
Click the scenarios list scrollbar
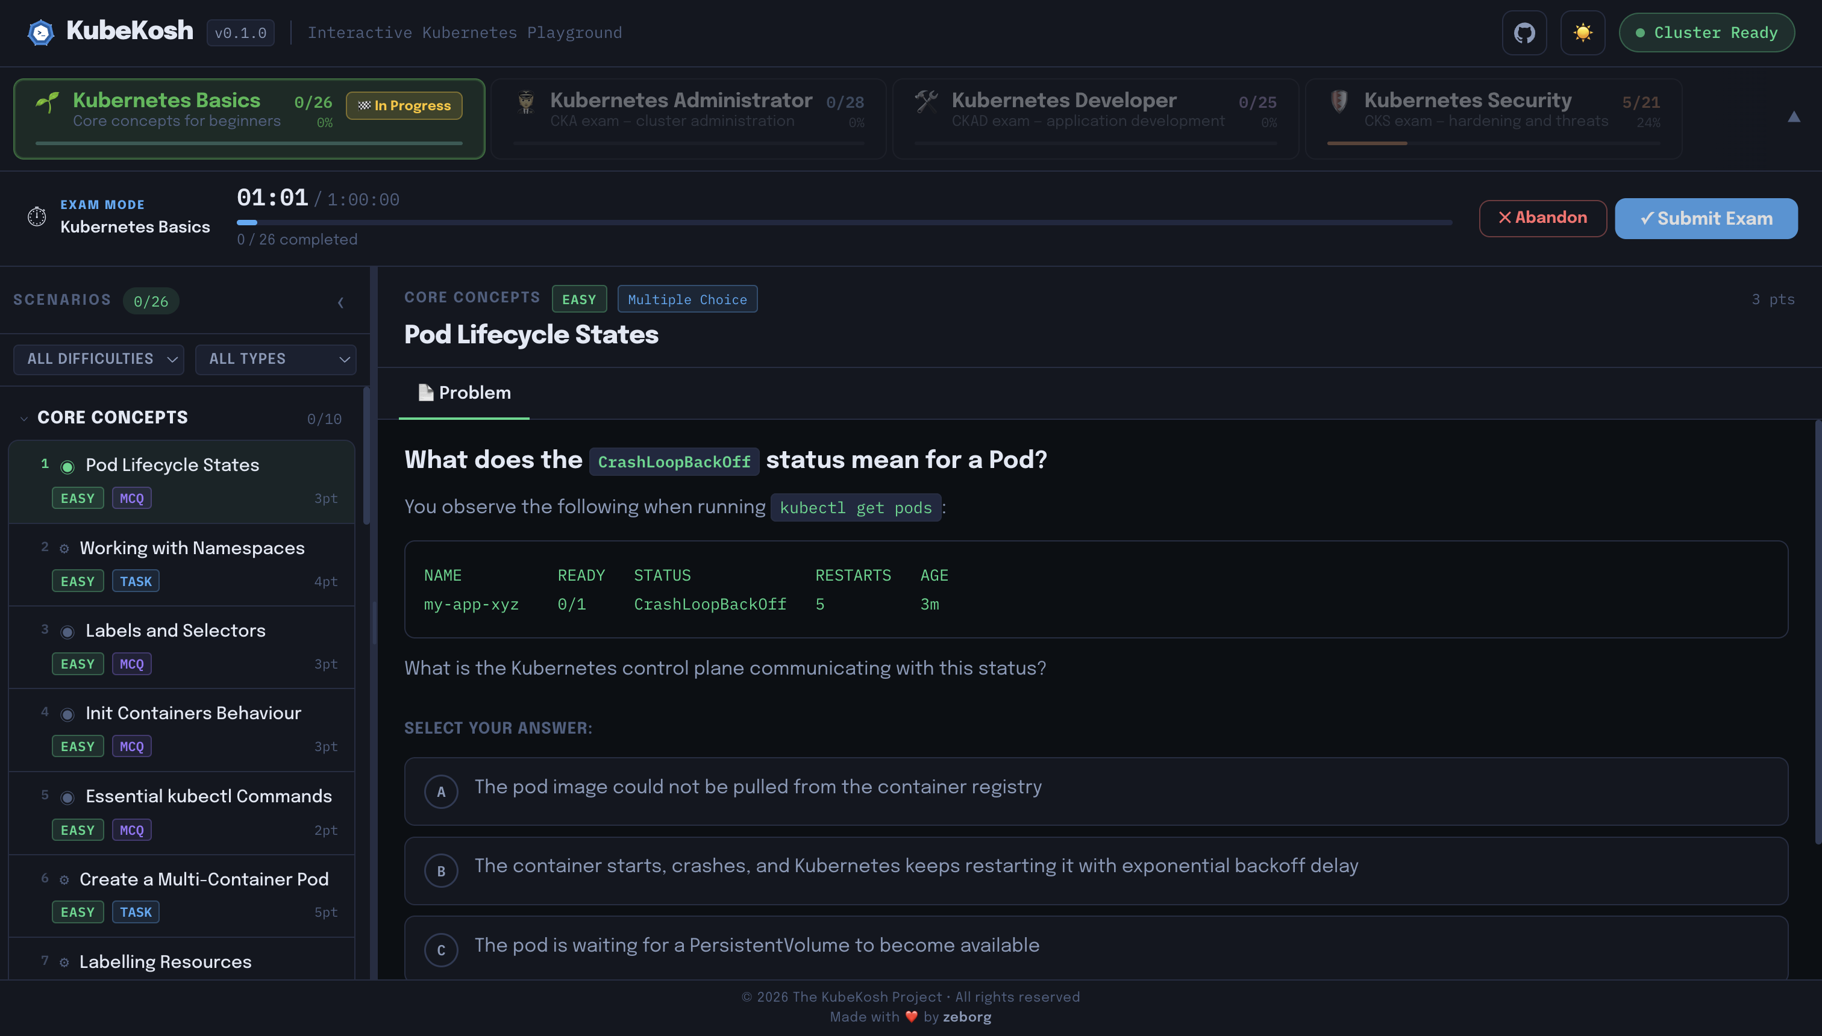point(366,455)
